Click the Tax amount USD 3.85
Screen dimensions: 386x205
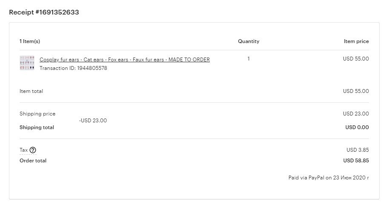pyautogui.click(x=357, y=150)
